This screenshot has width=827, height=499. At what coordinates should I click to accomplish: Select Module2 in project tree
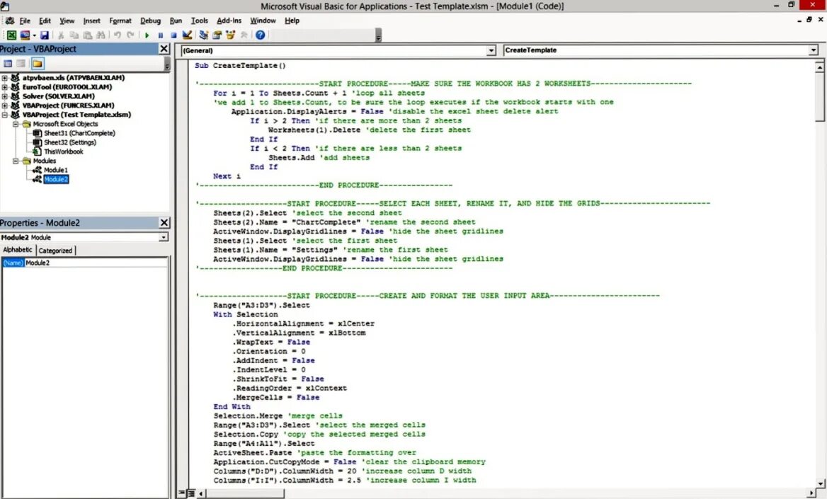pyautogui.click(x=55, y=179)
